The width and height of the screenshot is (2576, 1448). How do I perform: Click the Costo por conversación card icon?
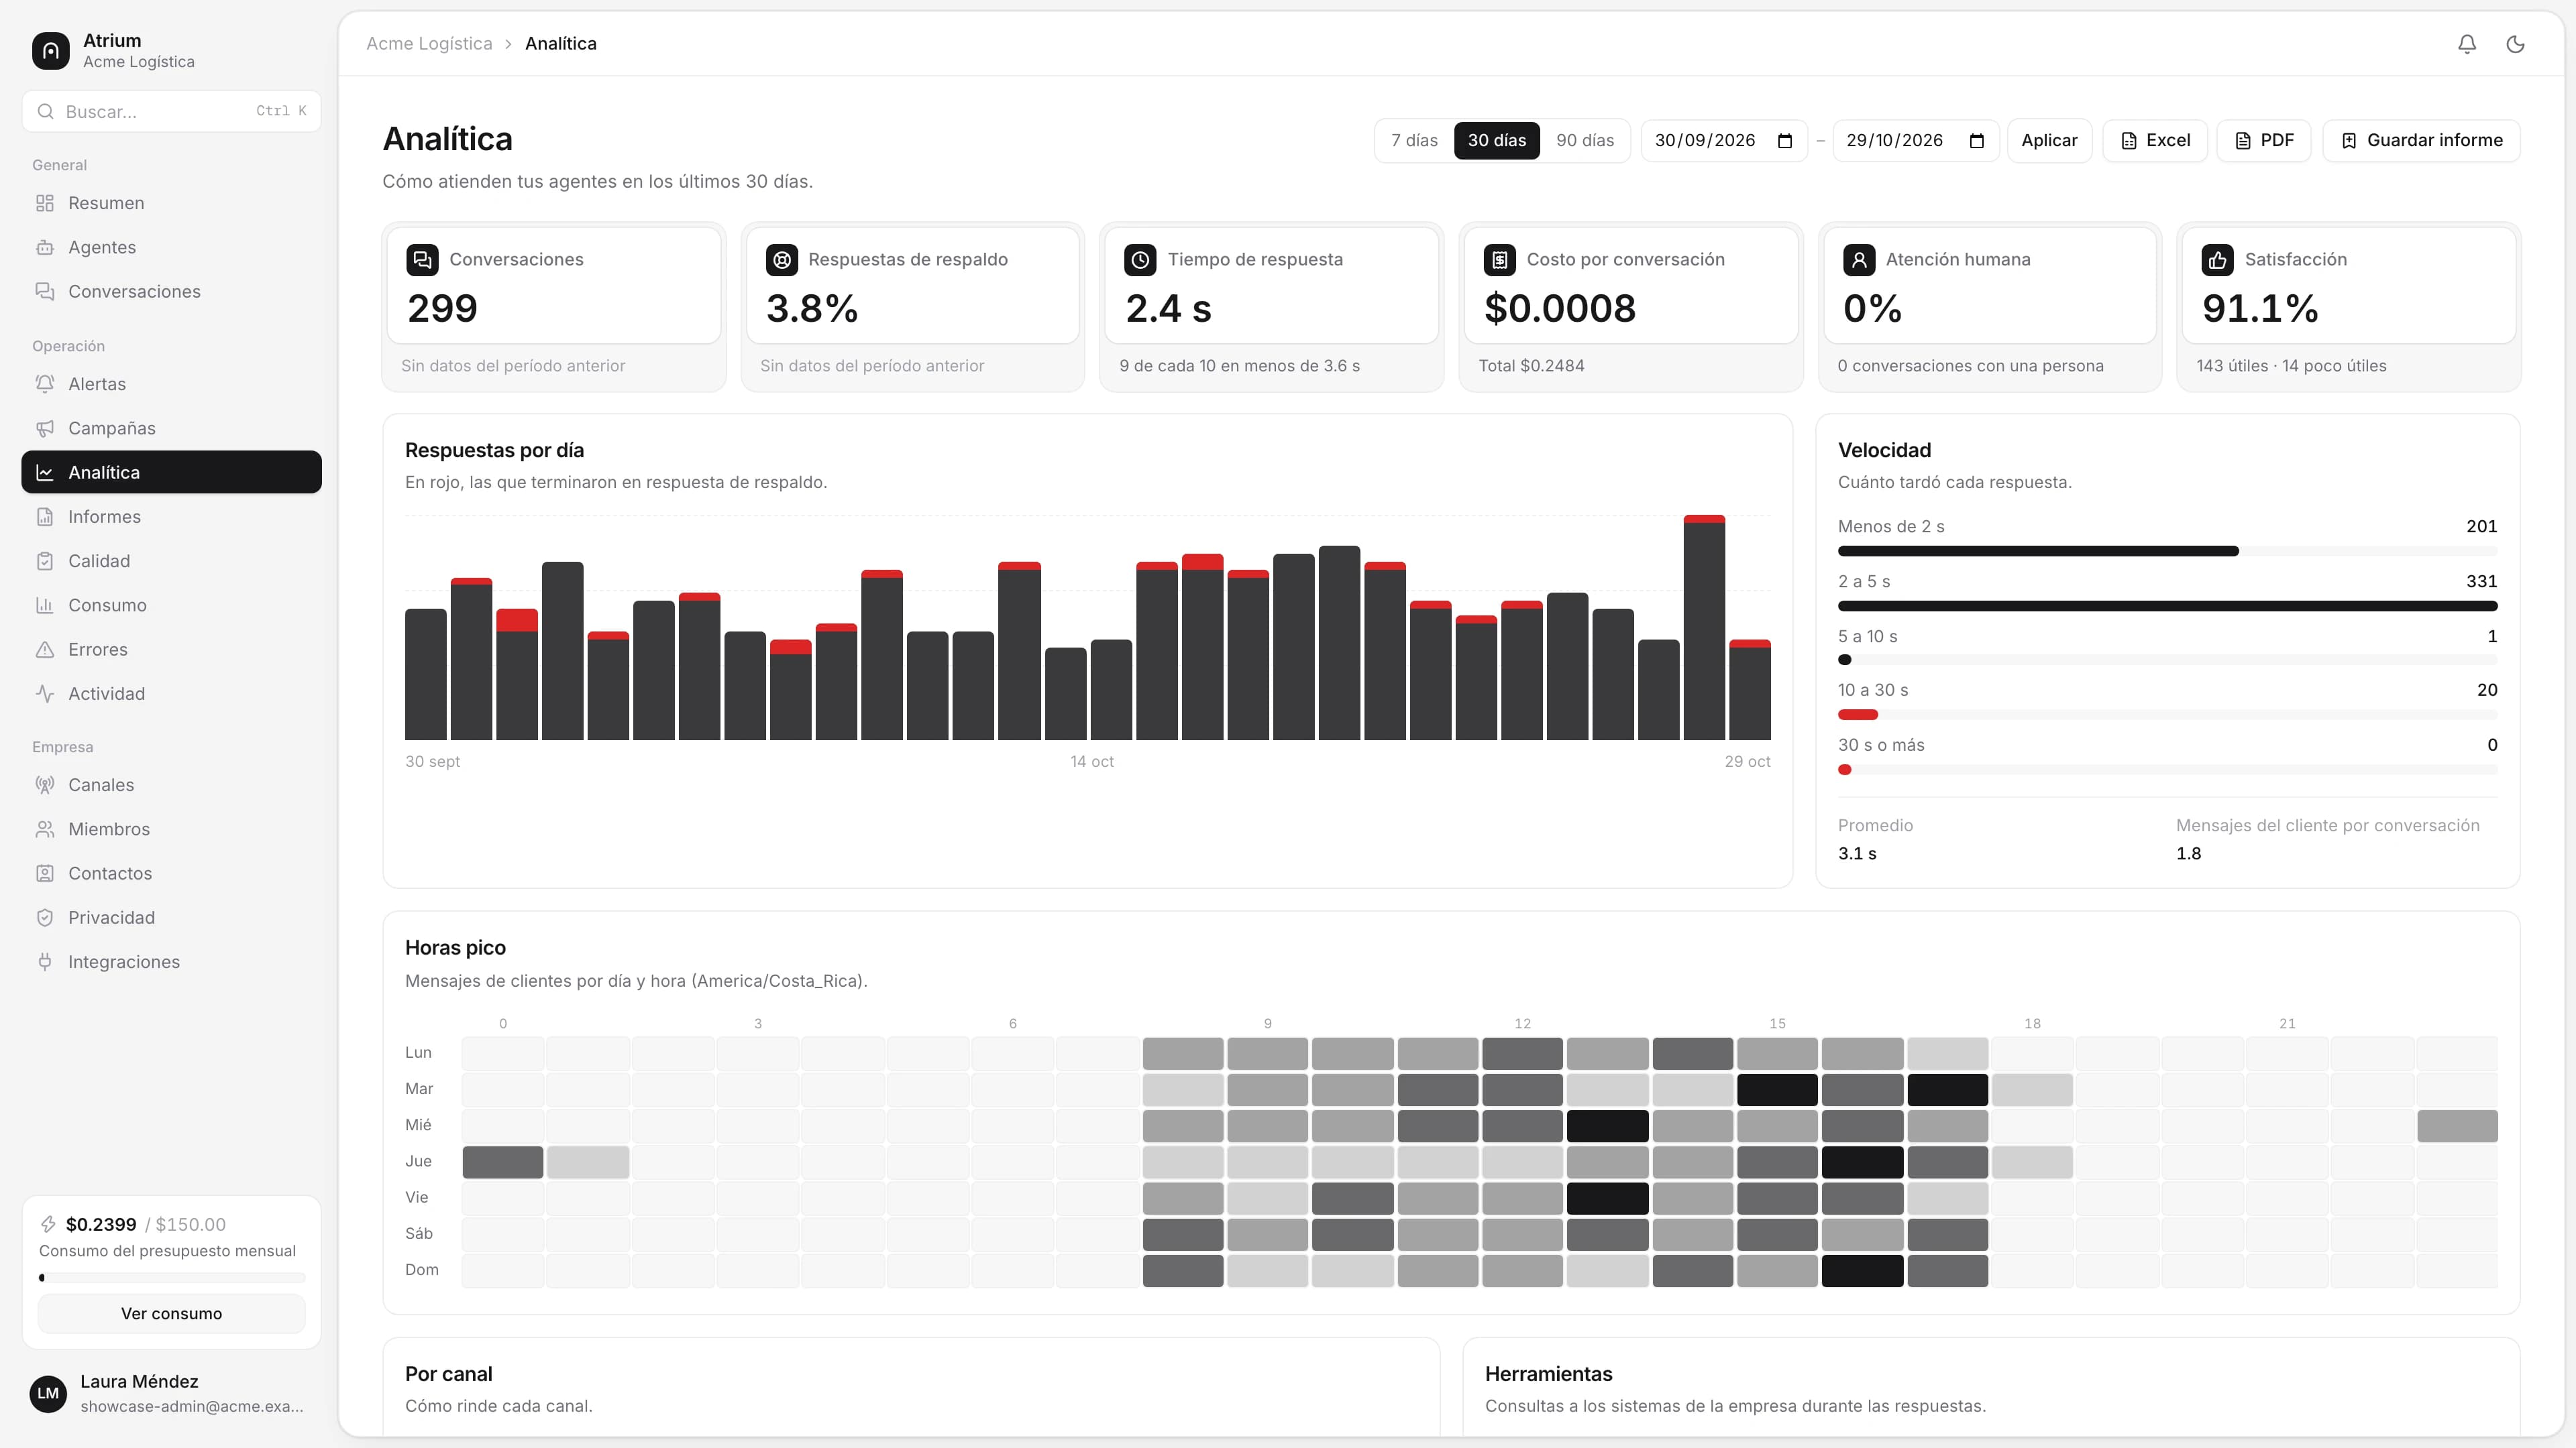pos(1499,260)
